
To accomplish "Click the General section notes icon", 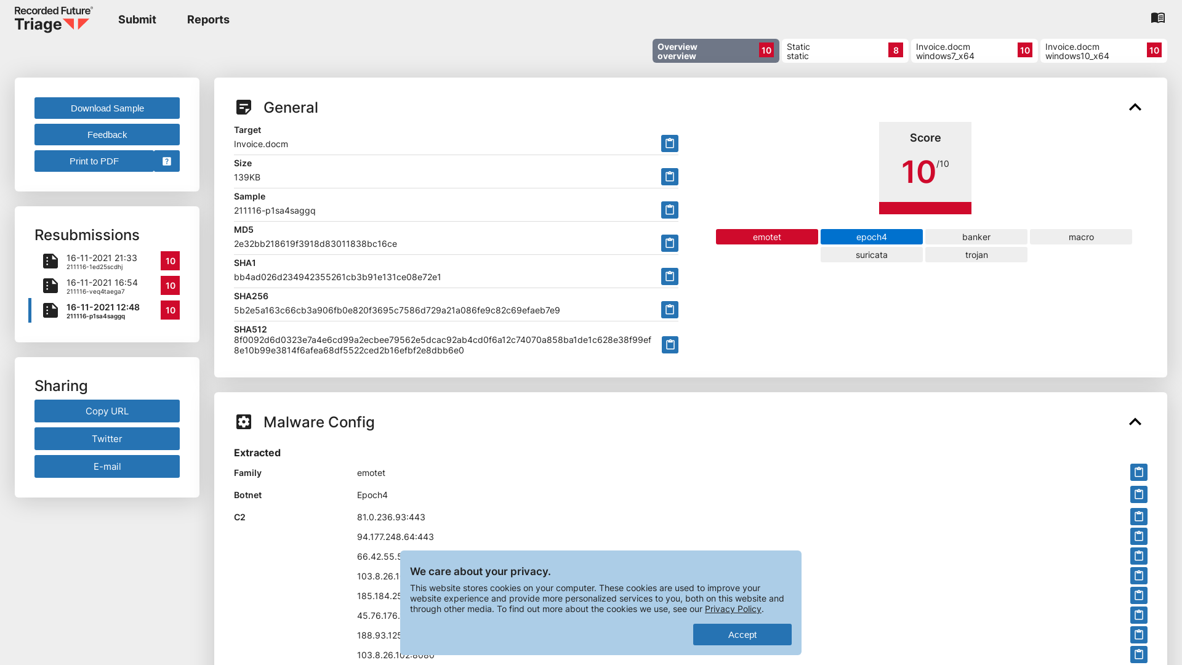I will click(244, 107).
